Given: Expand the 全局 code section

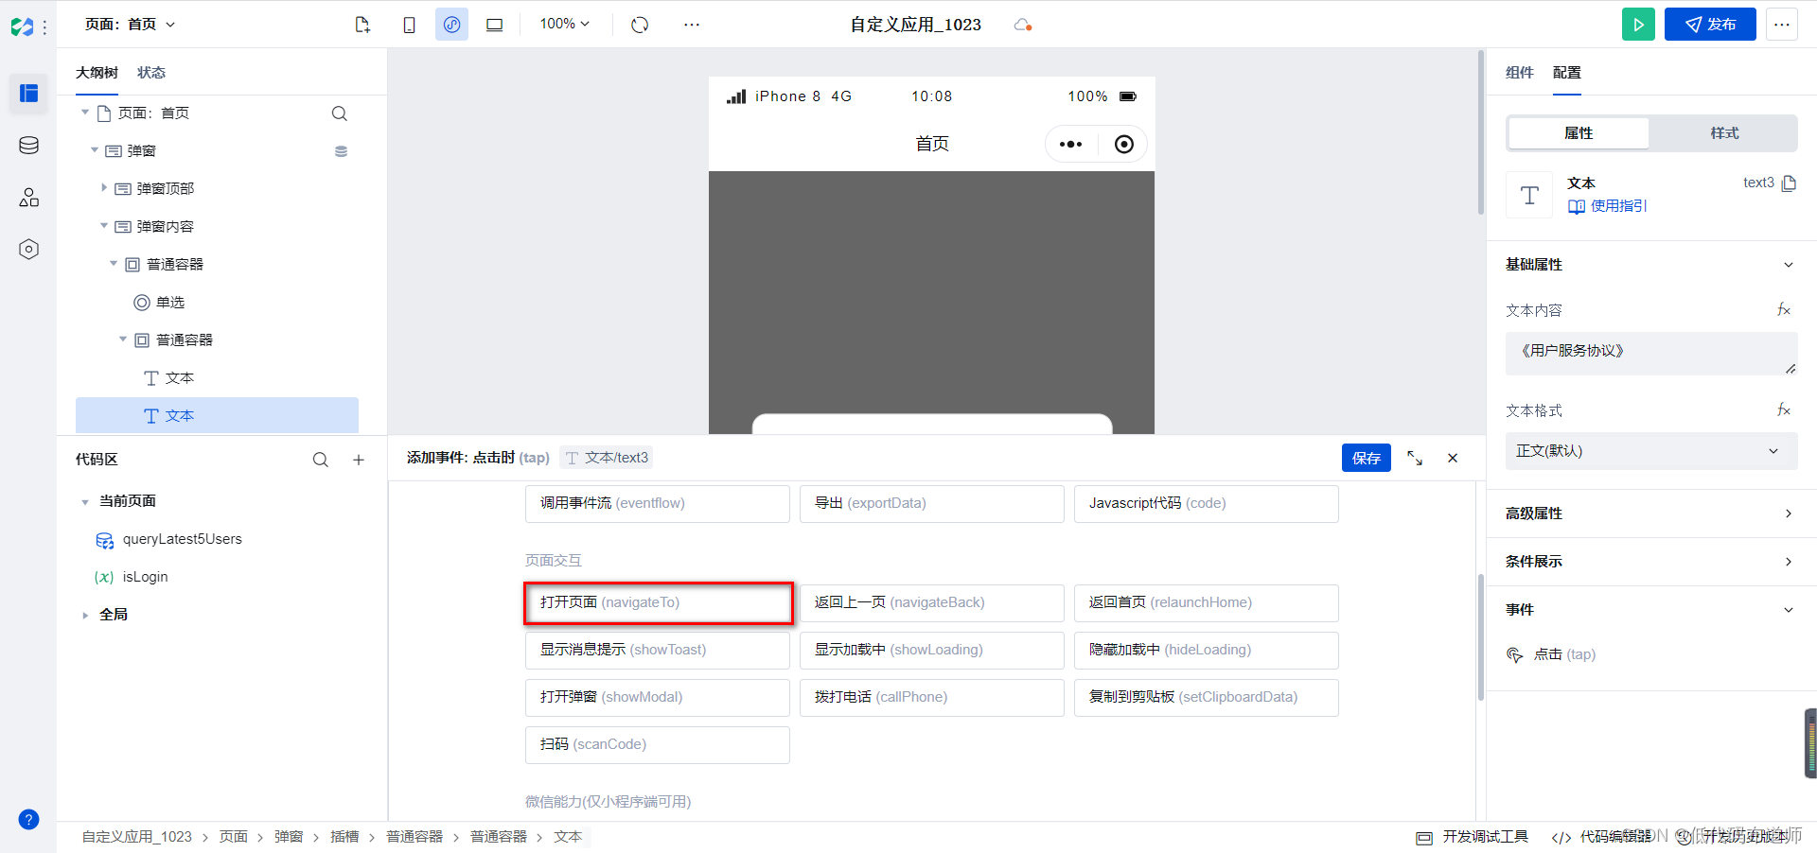Looking at the screenshot, I should pos(85,616).
